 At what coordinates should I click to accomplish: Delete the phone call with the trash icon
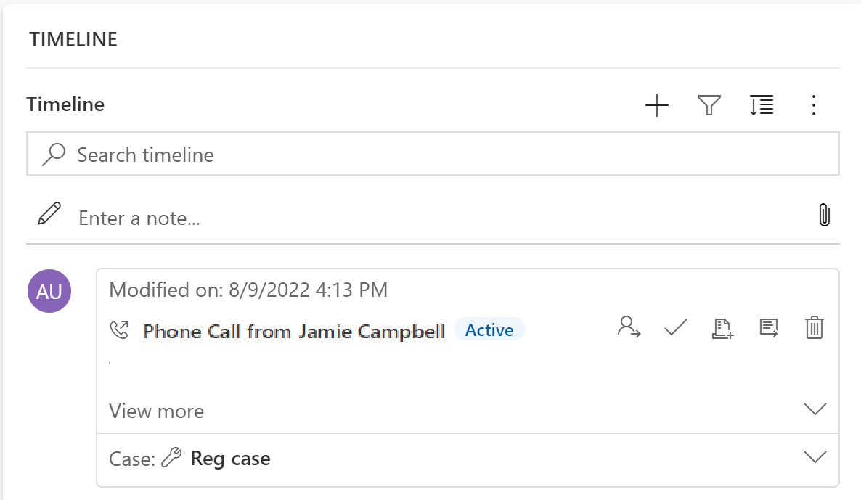click(x=814, y=328)
